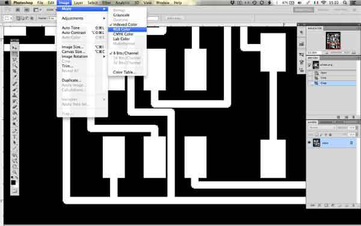Viewport: 361px width, 226px height.
Task: Select the Pen tool
Action: pyautogui.click(x=14, y=131)
